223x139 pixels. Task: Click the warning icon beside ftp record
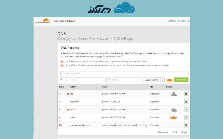click(68, 94)
